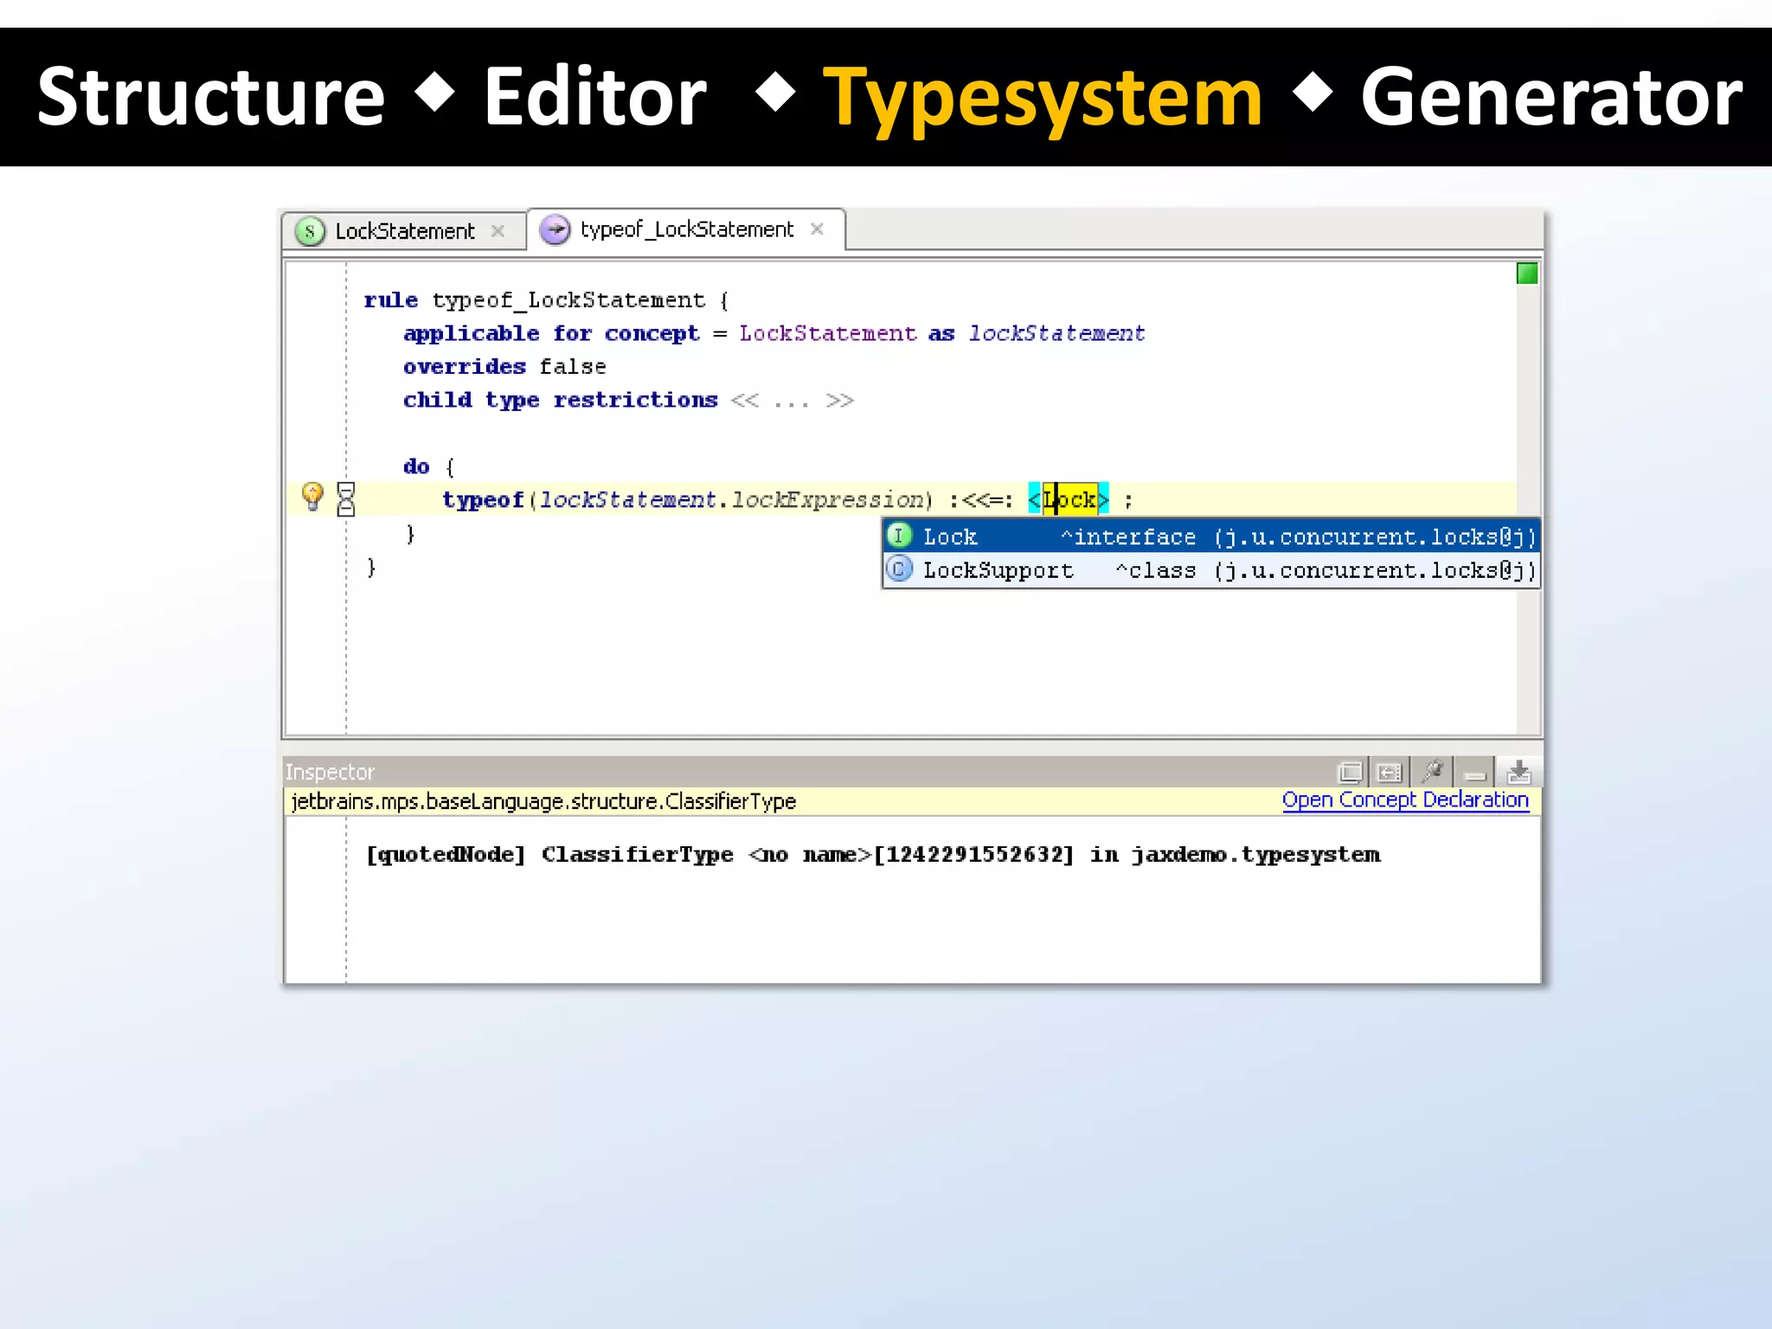Click first Inspector toolbar window icon
Screen dimensions: 1772x1329
(1350, 771)
